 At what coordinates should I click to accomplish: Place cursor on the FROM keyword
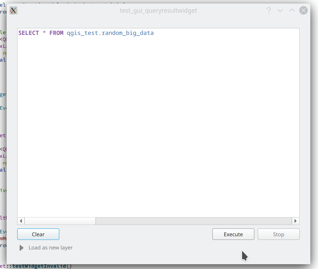(56, 33)
